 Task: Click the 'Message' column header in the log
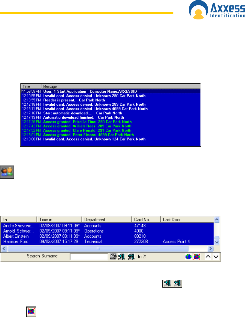click(x=121, y=86)
